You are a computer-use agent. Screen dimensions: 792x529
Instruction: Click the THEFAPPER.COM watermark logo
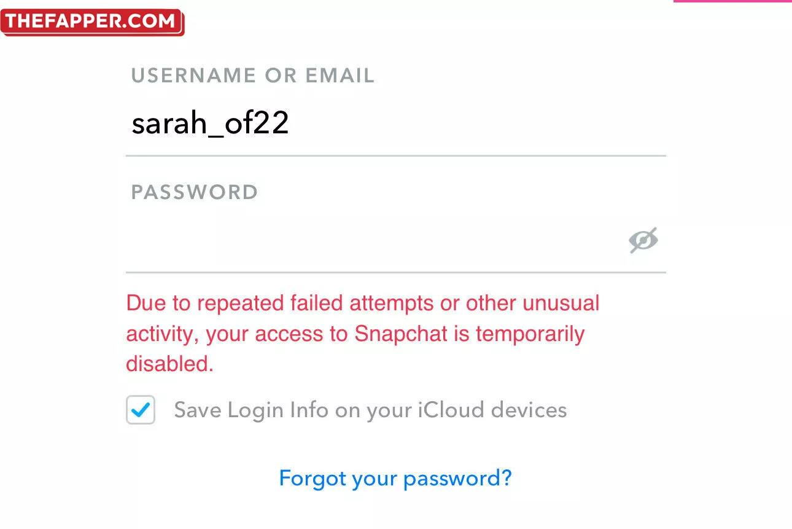tap(91, 22)
